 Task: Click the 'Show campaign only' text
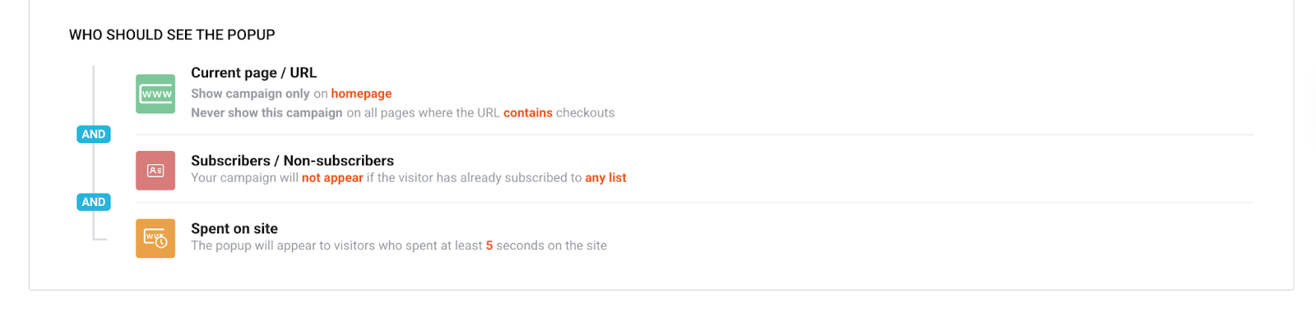(250, 94)
